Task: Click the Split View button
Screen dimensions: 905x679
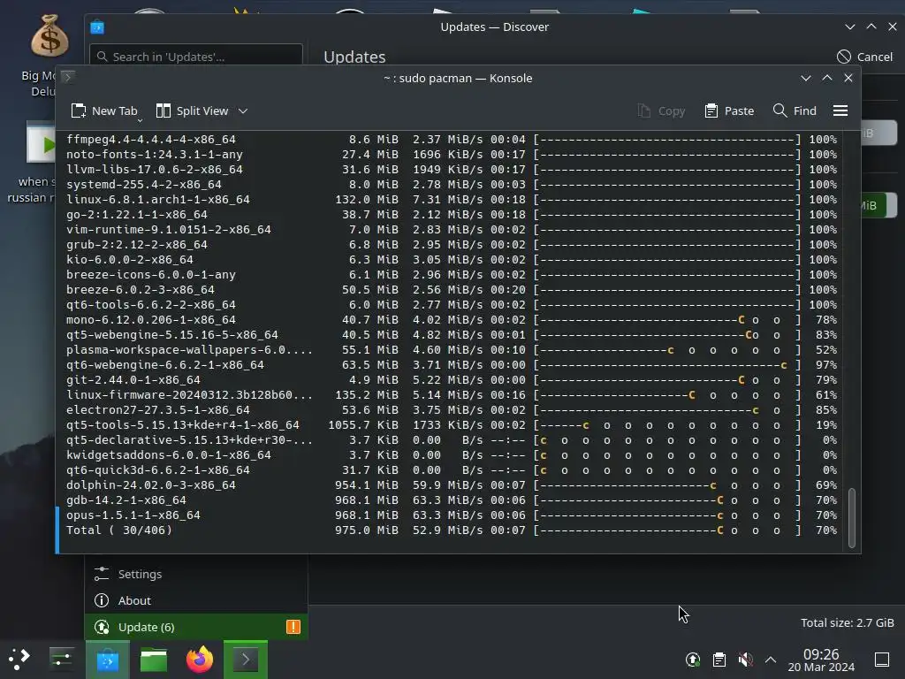Action: coord(192,111)
